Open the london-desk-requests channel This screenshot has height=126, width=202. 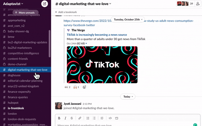click(x=26, y=119)
